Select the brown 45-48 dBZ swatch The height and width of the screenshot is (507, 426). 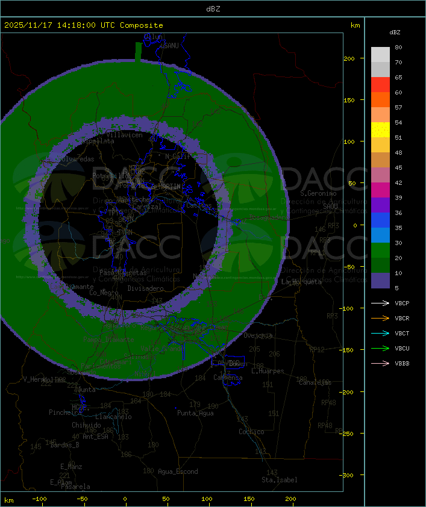pos(380,160)
